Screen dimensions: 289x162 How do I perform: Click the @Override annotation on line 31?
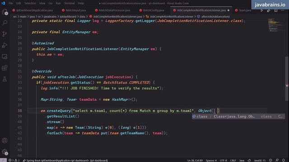42,71
